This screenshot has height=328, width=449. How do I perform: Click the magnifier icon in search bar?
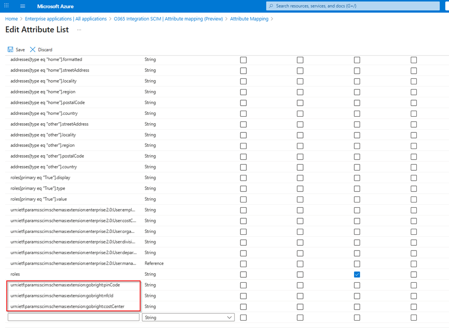click(271, 6)
